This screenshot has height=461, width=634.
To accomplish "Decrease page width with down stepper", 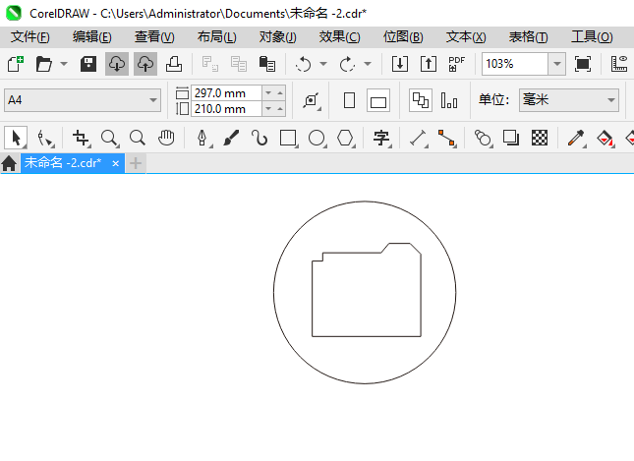I will pos(268,93).
